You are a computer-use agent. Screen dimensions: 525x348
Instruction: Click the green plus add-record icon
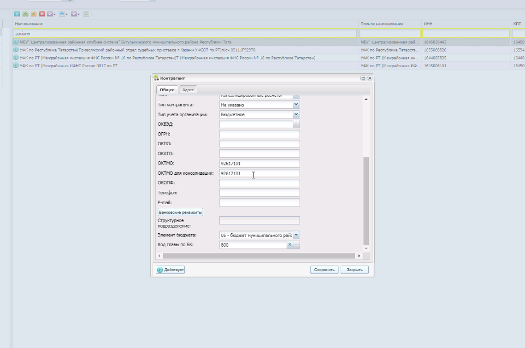click(x=25, y=14)
